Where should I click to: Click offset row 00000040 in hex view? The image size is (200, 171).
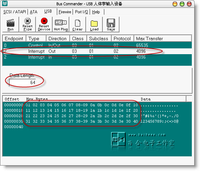click(14, 127)
